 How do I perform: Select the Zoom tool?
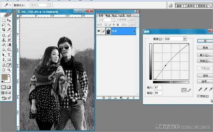(x=9, y=70)
